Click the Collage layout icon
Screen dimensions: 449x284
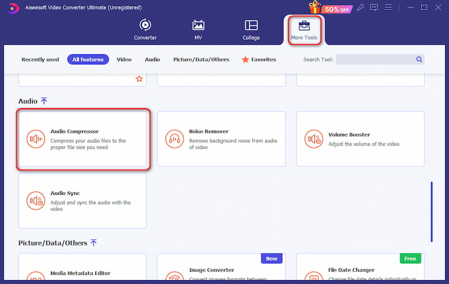251,25
